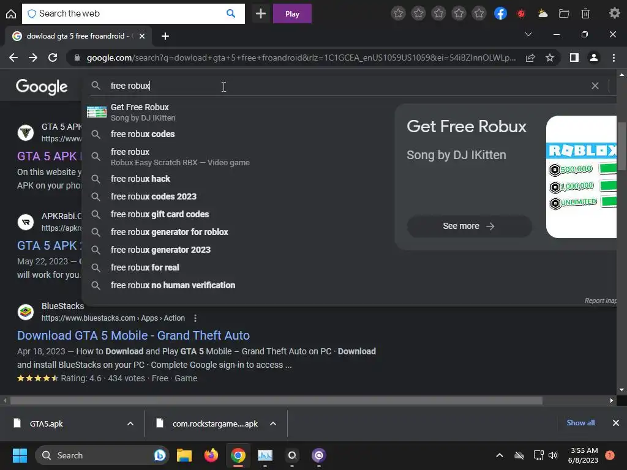Bookmark this page with the star icon
Screen dimensions: 627x470
tap(550, 58)
